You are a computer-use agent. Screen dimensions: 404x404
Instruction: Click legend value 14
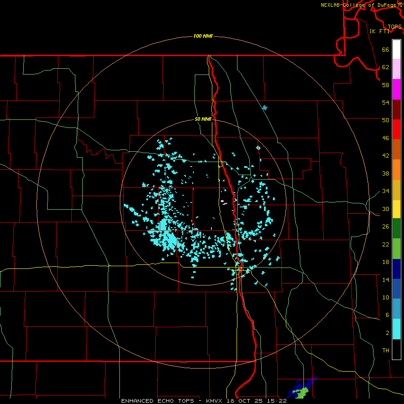click(386, 280)
